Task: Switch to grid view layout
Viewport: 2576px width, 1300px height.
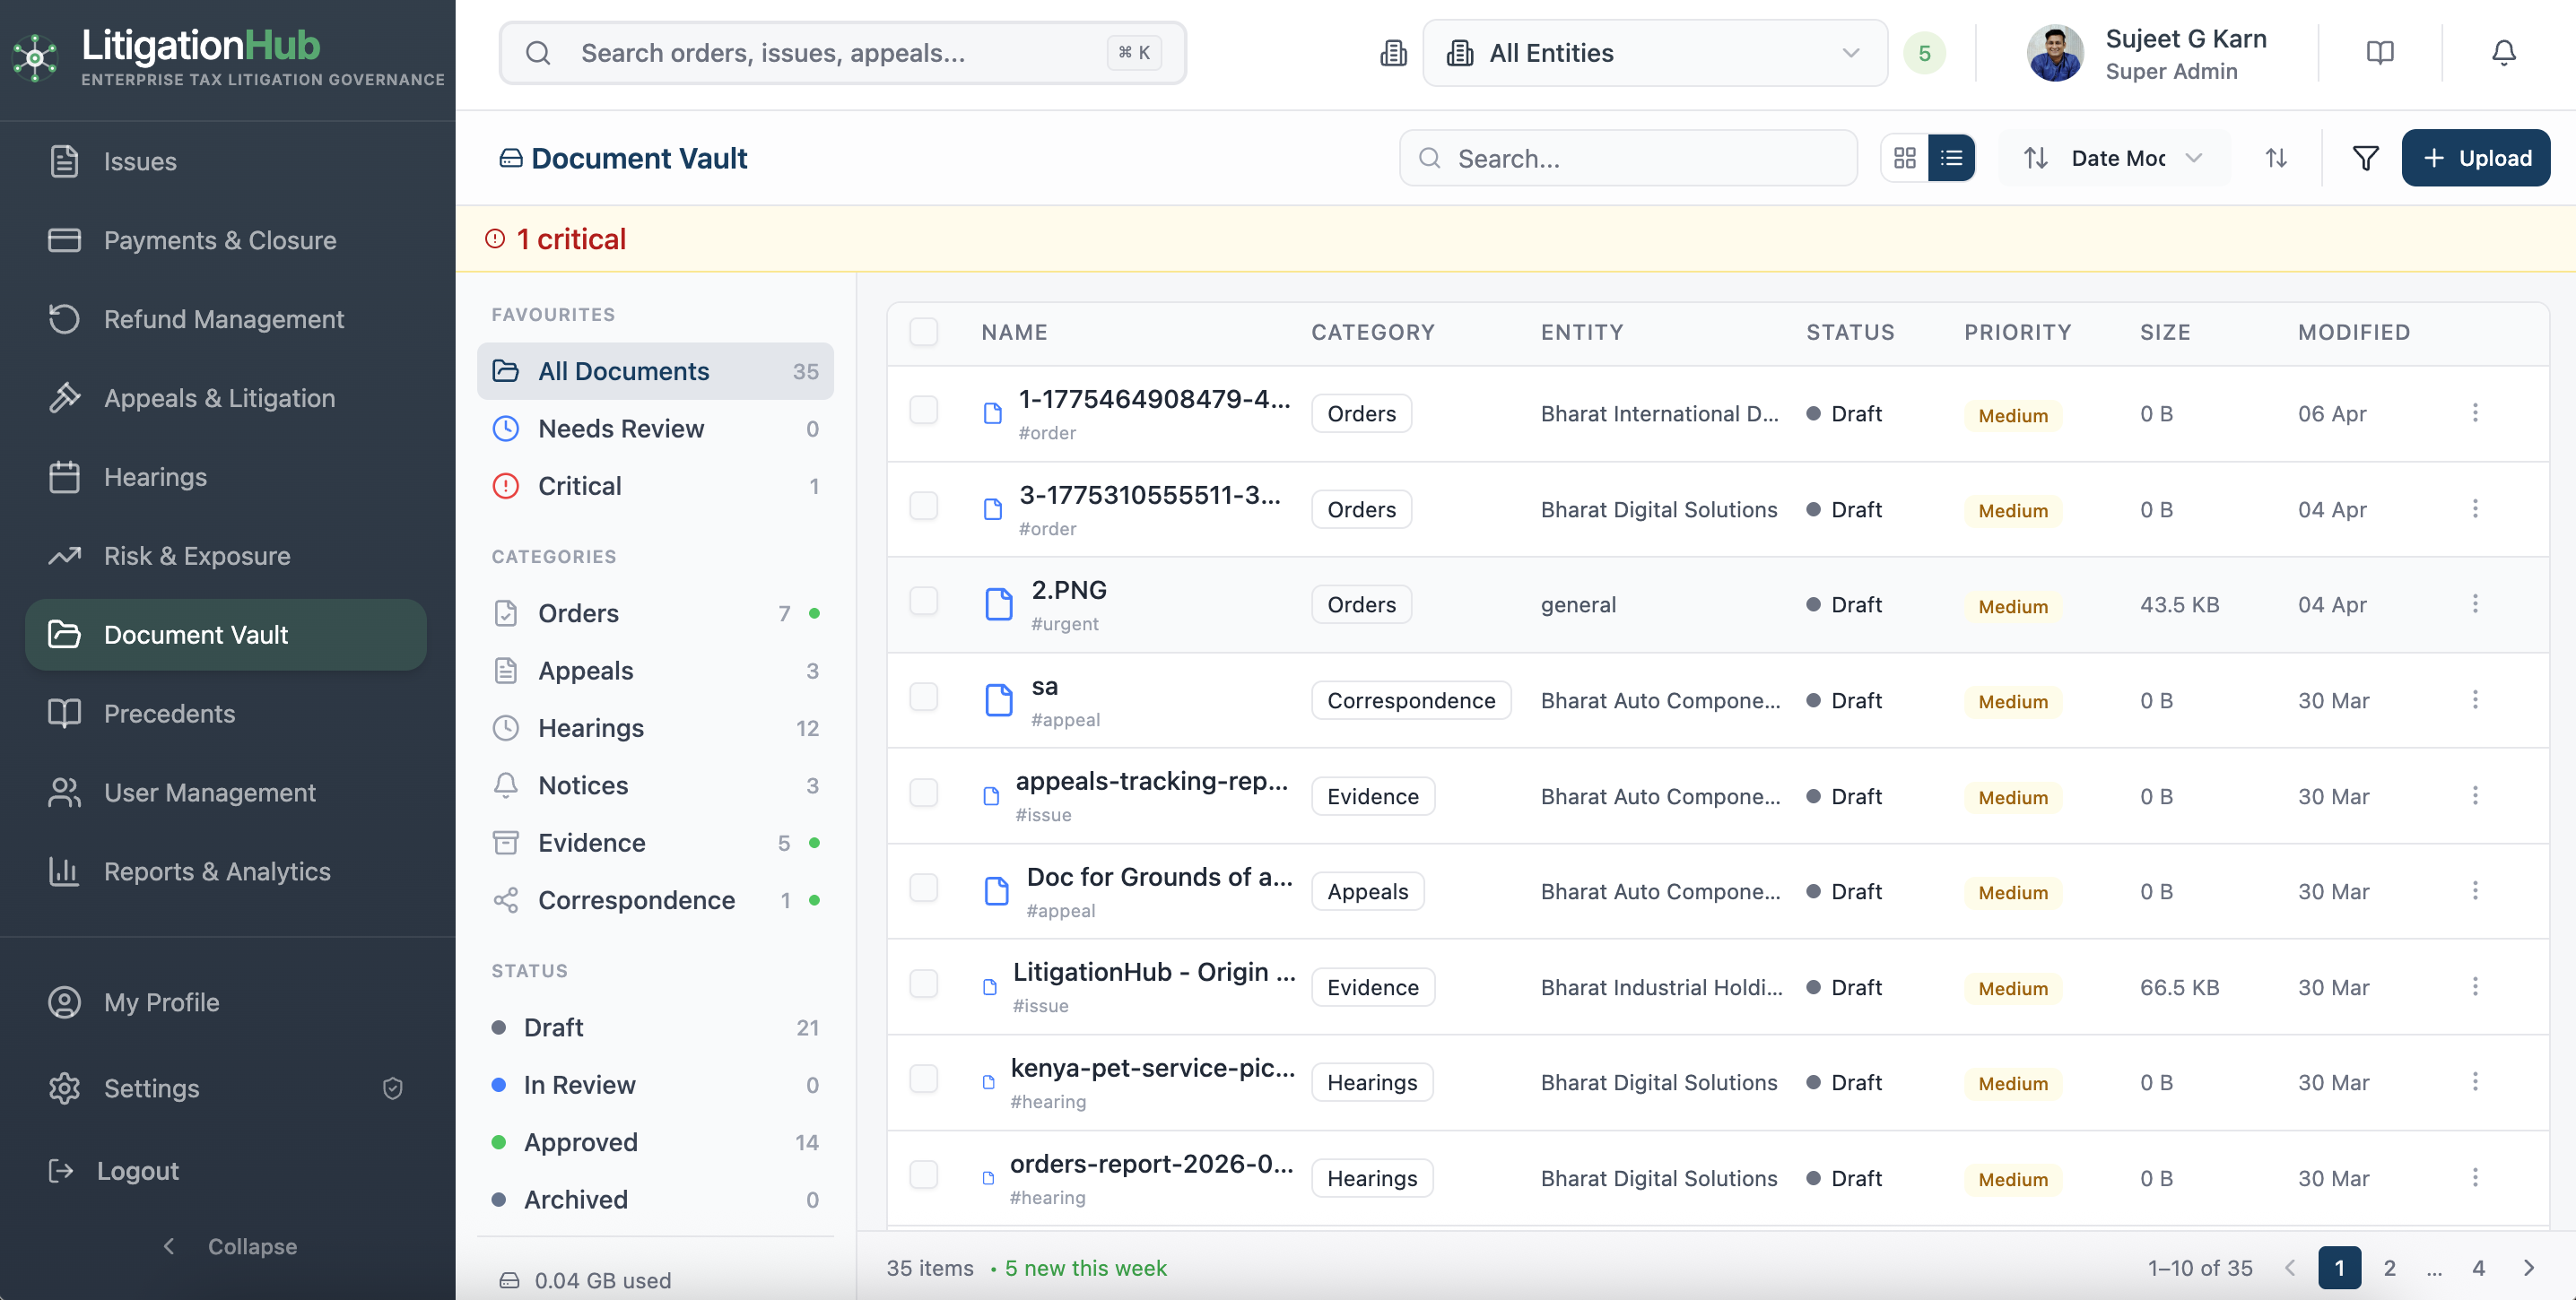Action: pos(1905,158)
